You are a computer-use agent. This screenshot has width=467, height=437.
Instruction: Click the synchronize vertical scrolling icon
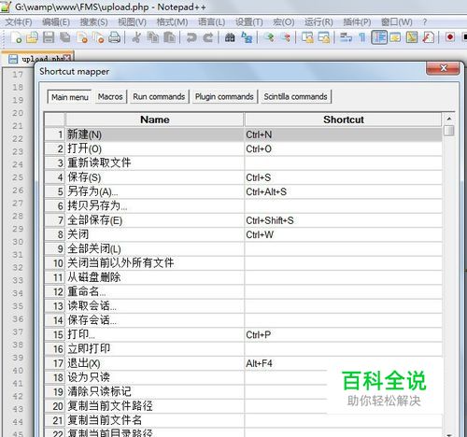307,37
